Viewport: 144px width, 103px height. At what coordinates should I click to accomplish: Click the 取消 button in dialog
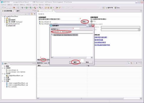pos(87,62)
